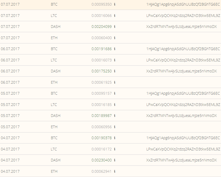Click the green amount 0.00204099
Image resolution: width=221 pixels, height=177 pixels.
[x=102, y=27]
